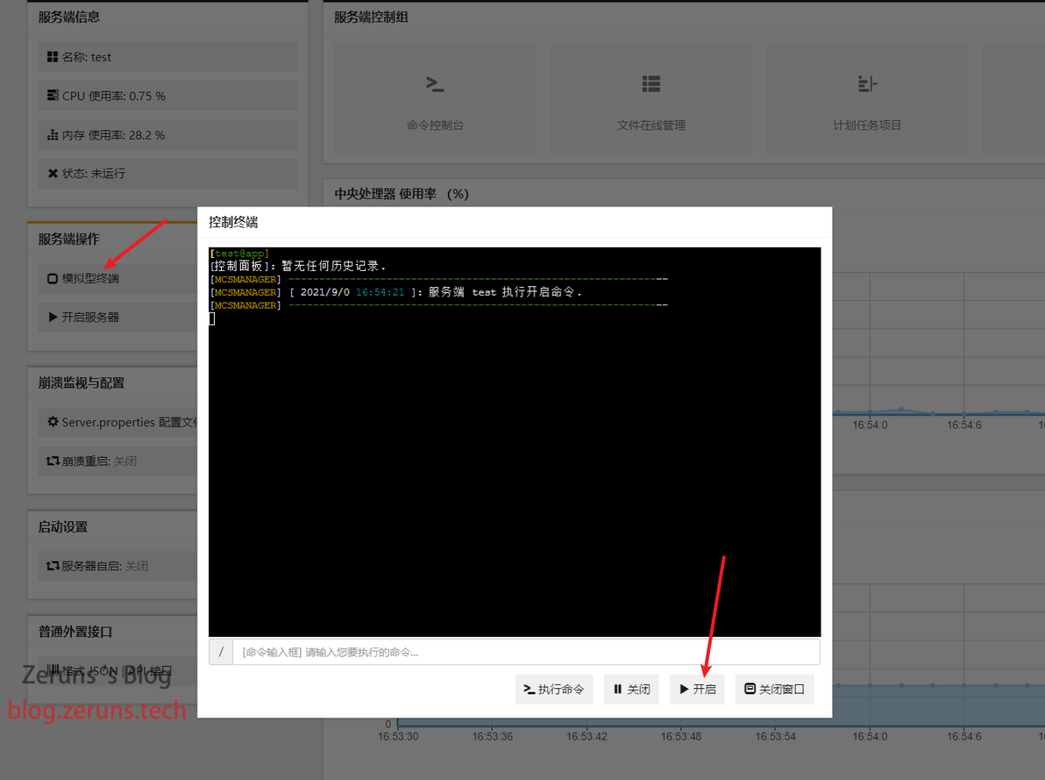Open the 文件在线管理 list icon card
This screenshot has width=1045, height=780.
coord(650,99)
